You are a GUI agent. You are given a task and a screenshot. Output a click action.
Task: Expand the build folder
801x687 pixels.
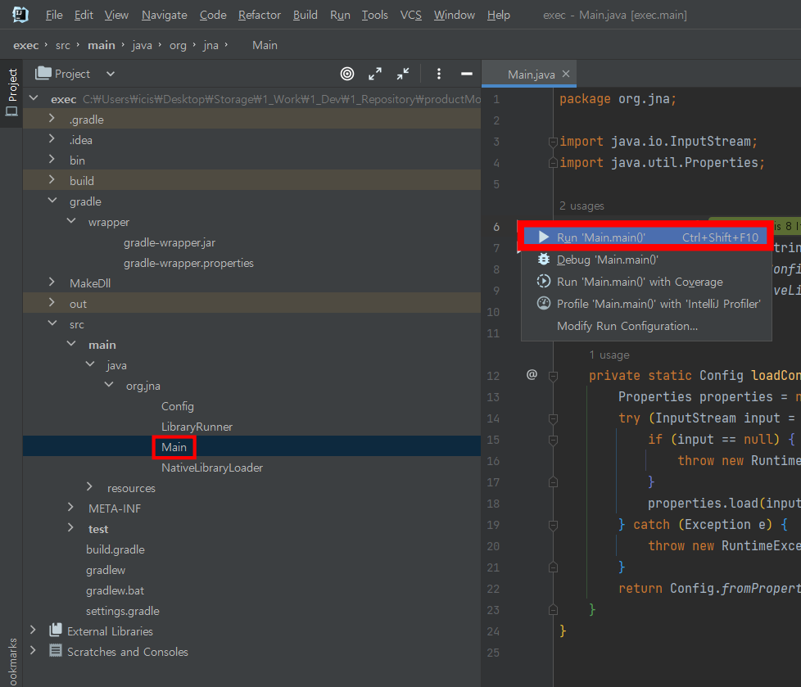[x=52, y=180]
